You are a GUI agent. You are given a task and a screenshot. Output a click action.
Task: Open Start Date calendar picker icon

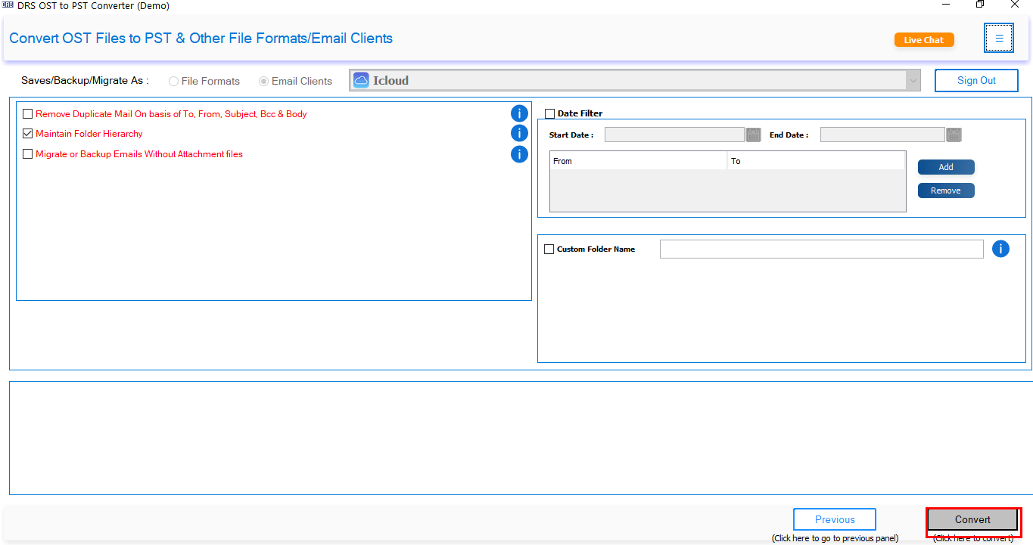coord(754,135)
